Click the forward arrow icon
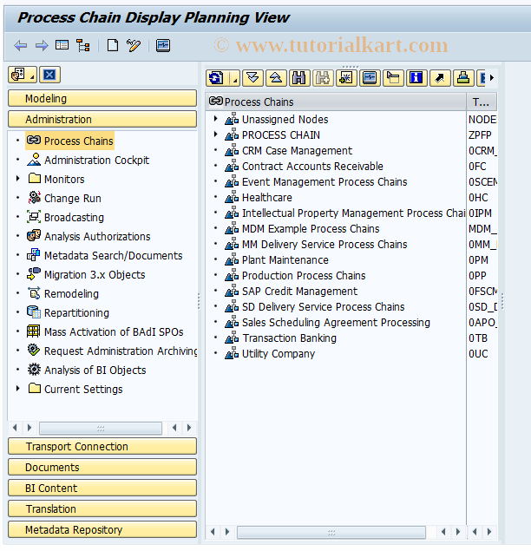The width and height of the screenshot is (531, 551). (x=42, y=46)
